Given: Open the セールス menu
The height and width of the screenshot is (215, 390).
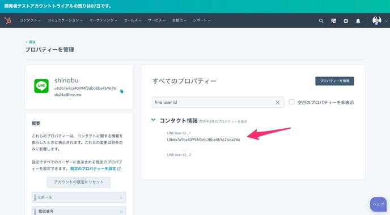Looking at the screenshot, I should point(133,20).
